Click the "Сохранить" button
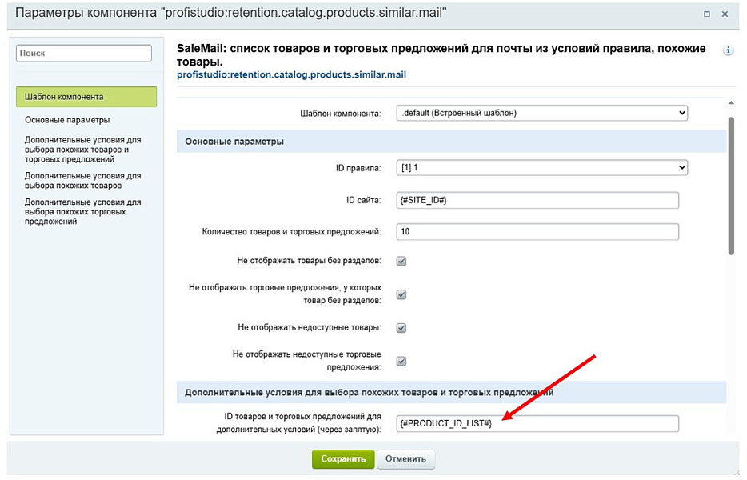The image size is (747, 480). (x=342, y=459)
